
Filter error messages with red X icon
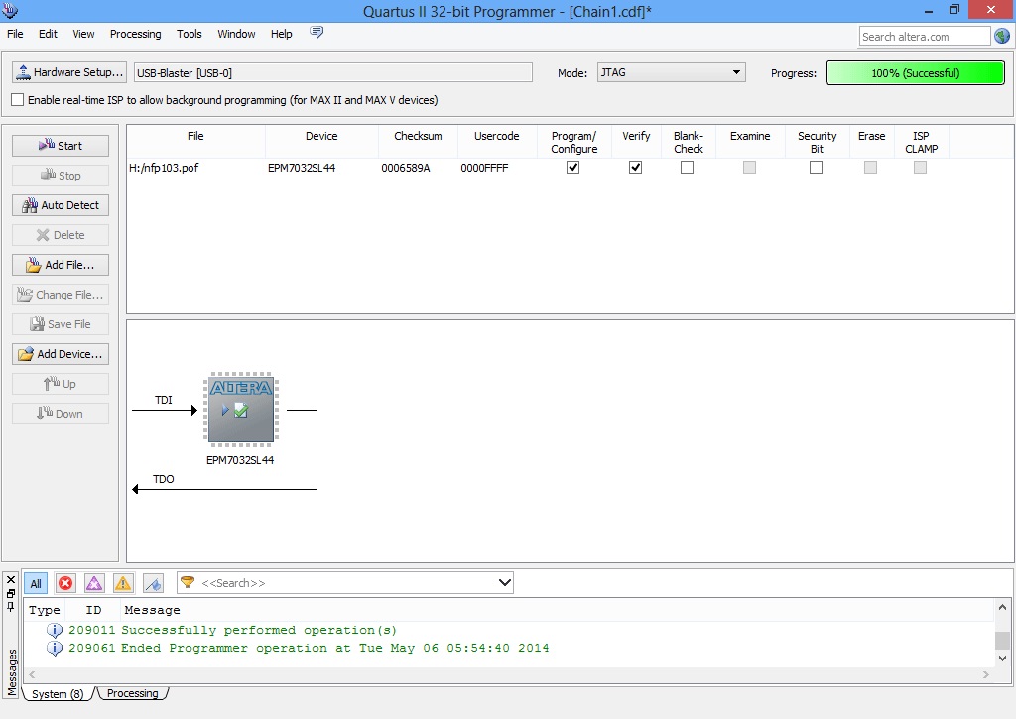click(65, 583)
